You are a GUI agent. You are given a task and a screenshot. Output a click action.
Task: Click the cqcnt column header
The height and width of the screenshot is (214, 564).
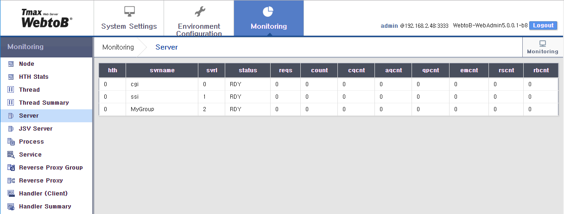357,70
